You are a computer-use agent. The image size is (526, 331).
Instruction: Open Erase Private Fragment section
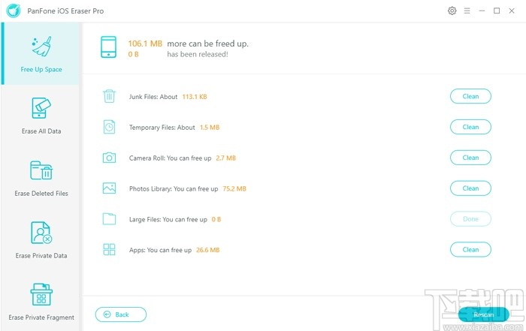click(x=41, y=302)
